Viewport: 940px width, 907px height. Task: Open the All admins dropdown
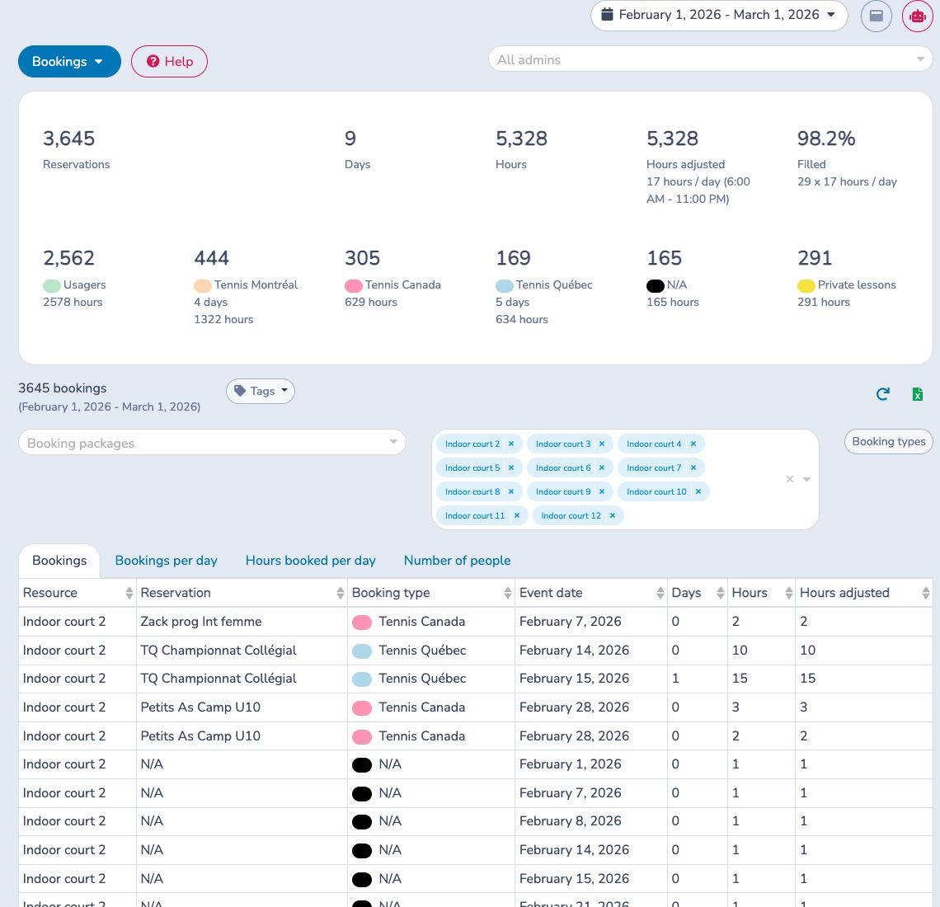(x=711, y=59)
